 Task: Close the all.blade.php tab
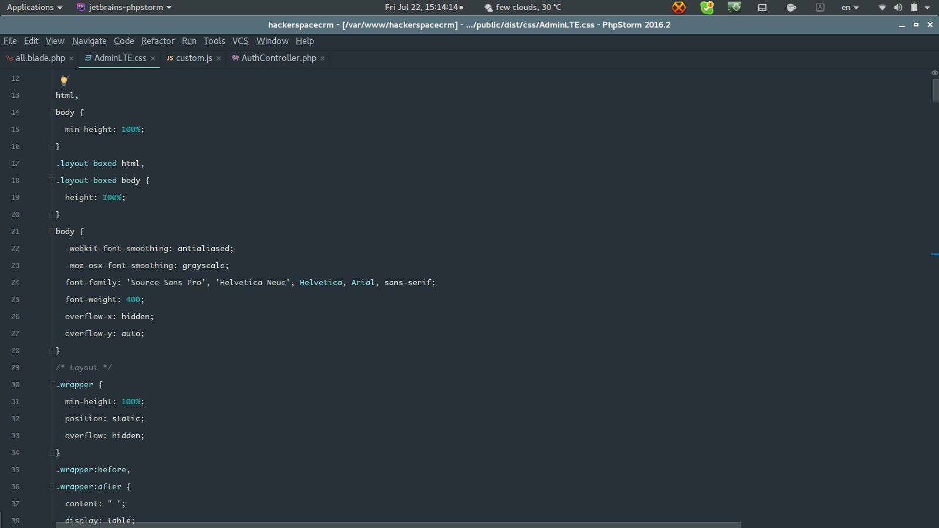click(x=71, y=58)
